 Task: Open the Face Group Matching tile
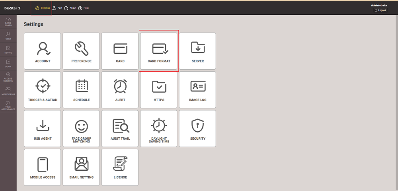tap(81, 129)
